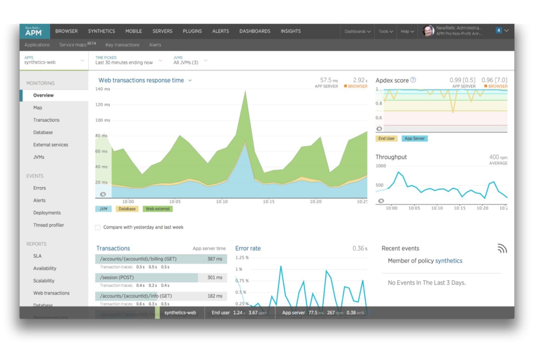This screenshot has height=356, width=534.
Task: Open the Plugins product tab
Action: [192, 31]
